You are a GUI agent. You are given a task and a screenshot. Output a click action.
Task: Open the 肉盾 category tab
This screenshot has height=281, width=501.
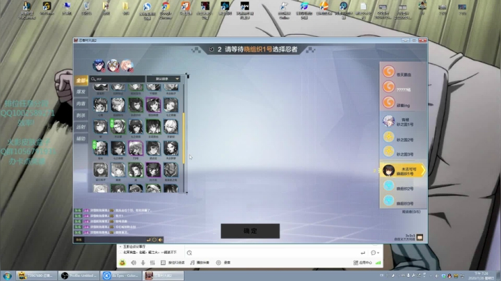81,104
